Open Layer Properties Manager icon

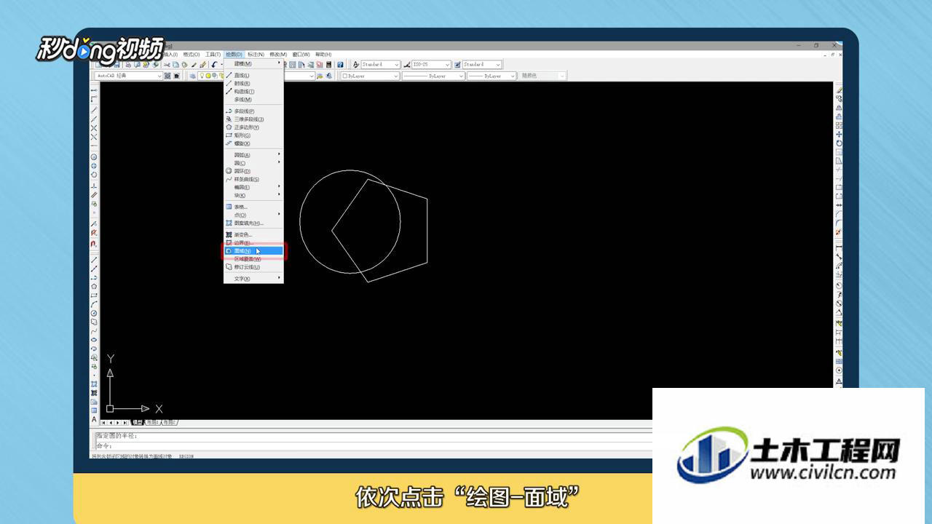tap(192, 76)
